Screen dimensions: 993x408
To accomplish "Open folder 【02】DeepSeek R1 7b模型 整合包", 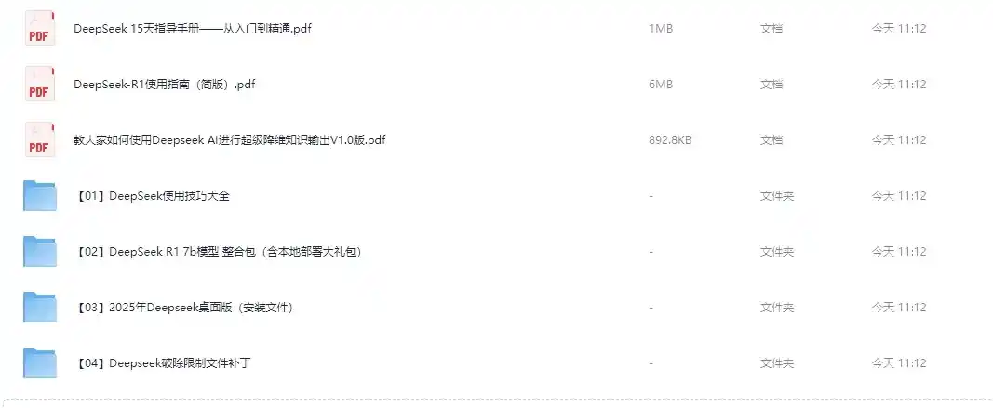I will 219,251.
